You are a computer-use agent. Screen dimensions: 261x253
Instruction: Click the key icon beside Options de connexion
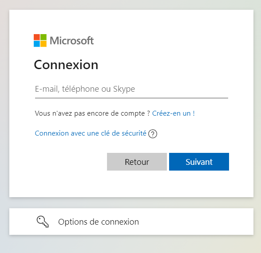click(43, 222)
